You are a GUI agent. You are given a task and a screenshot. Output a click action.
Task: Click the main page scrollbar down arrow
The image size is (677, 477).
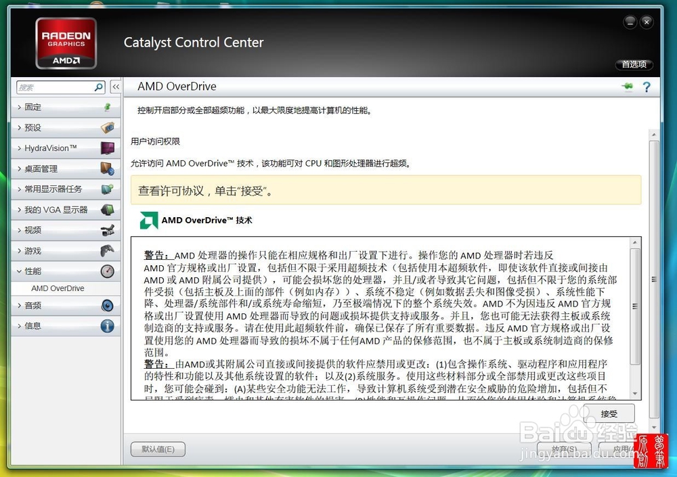point(654,428)
